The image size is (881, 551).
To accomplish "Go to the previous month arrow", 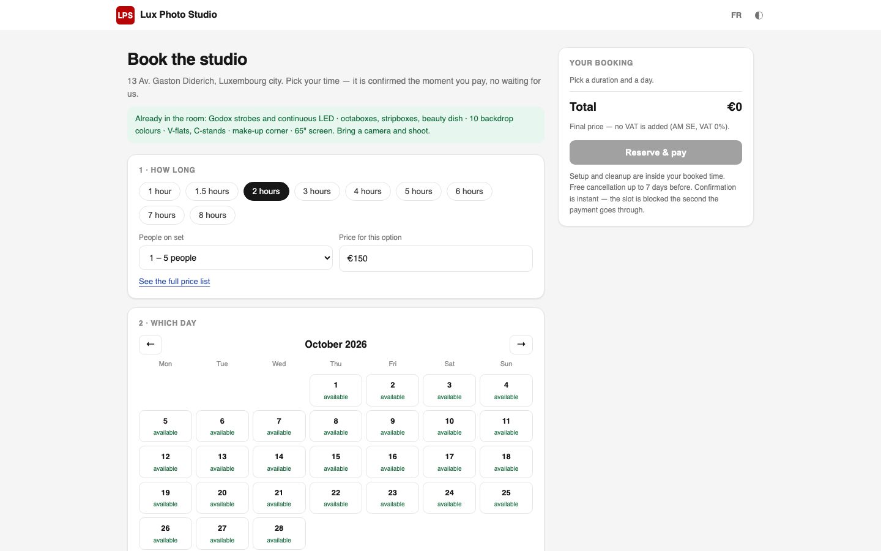I will coord(151,345).
